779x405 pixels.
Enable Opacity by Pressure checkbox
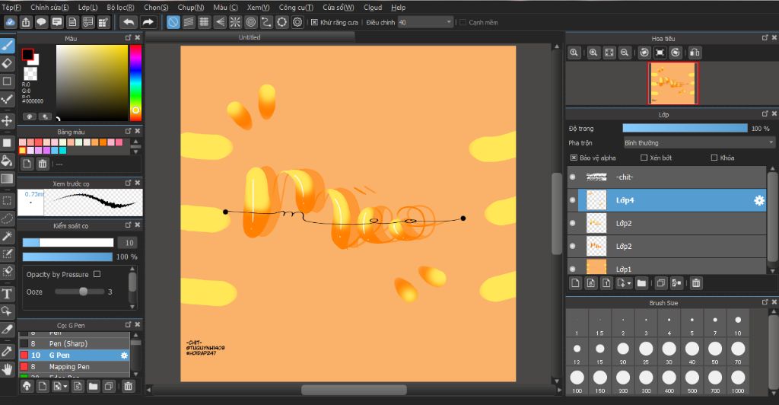(97, 274)
